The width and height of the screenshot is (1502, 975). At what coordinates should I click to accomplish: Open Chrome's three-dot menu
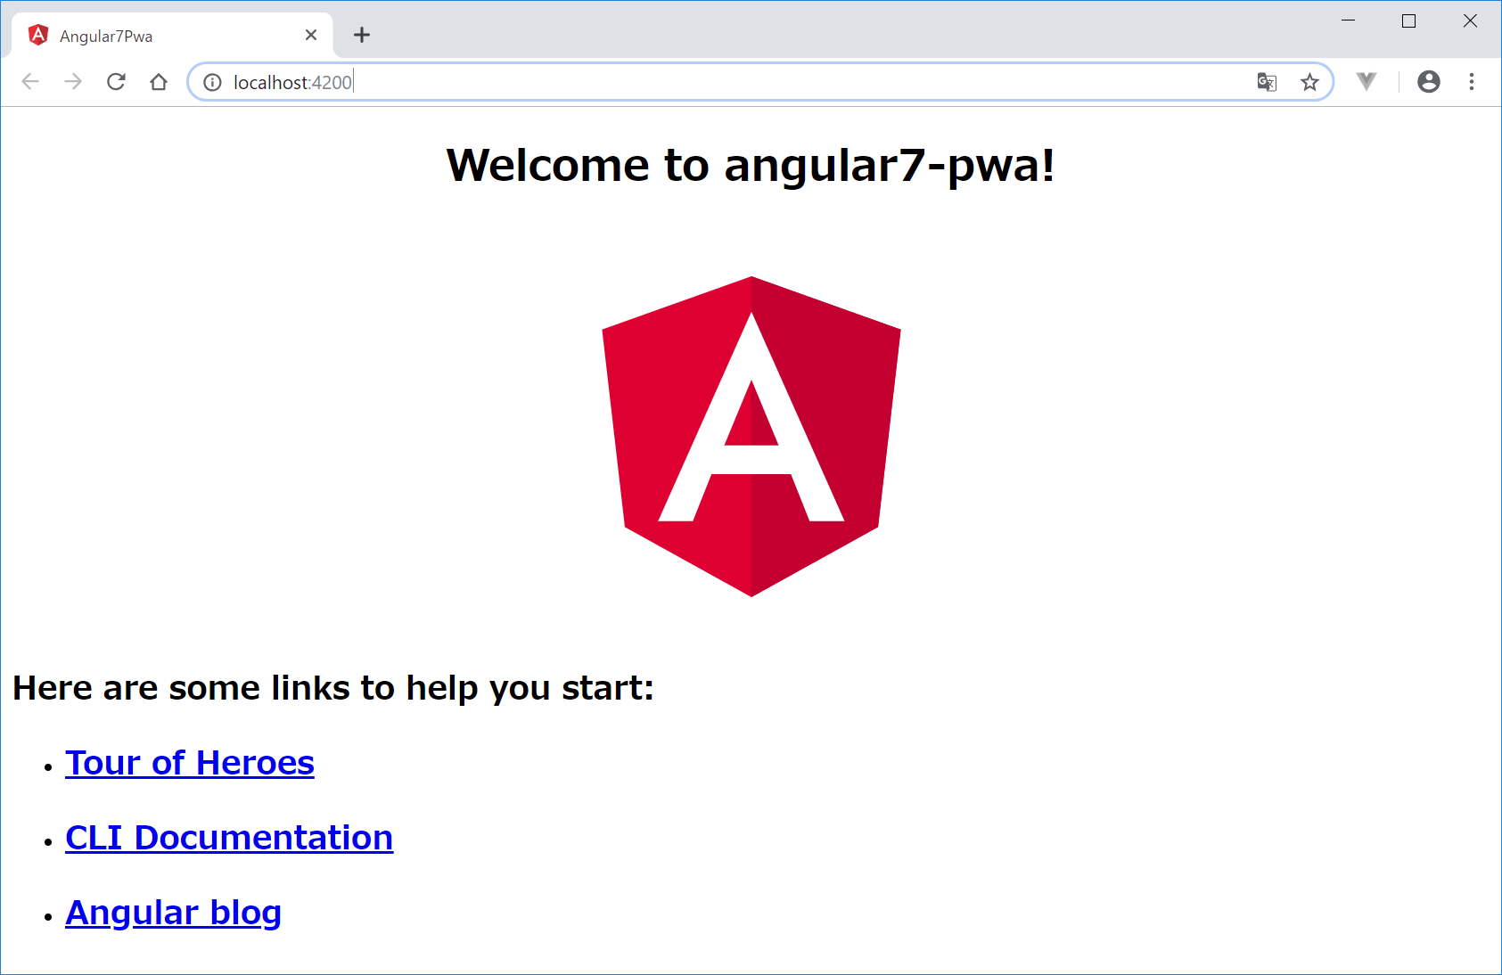1472,82
